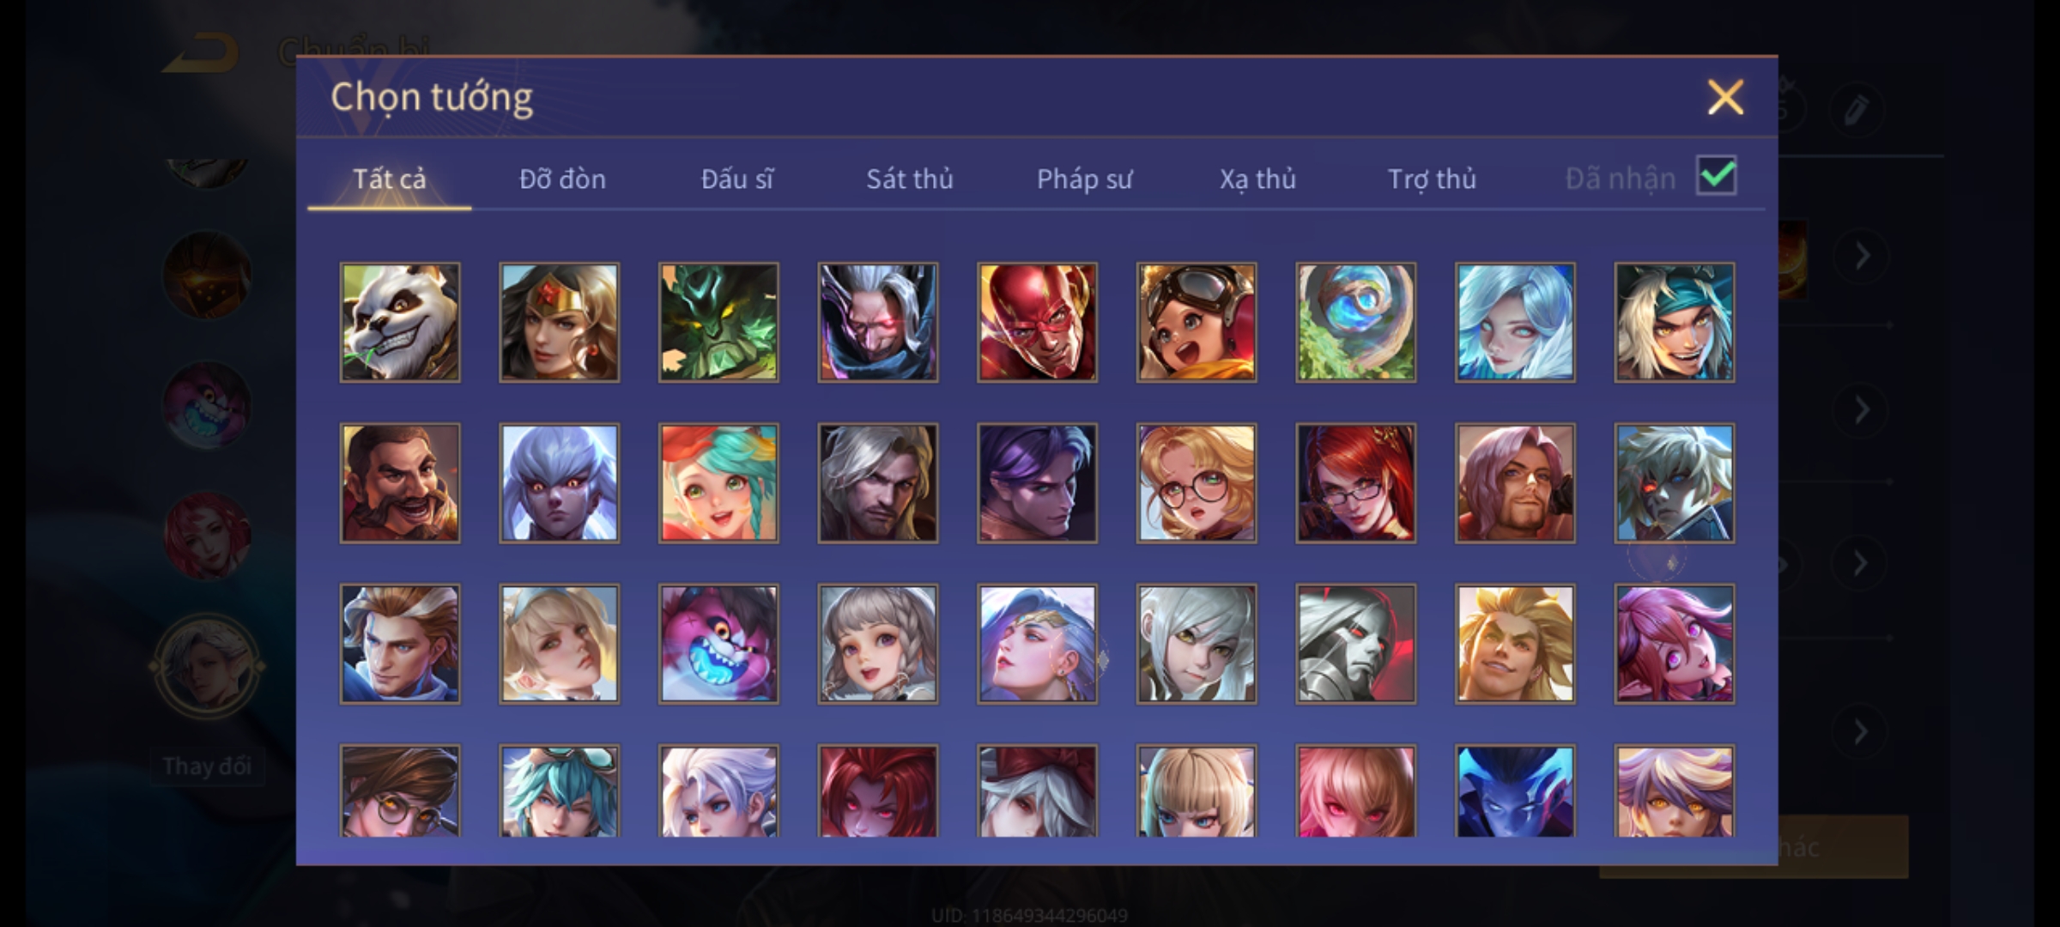Open the Trợ thủ tab
Viewport: 2060px width, 927px height.
1433,179
